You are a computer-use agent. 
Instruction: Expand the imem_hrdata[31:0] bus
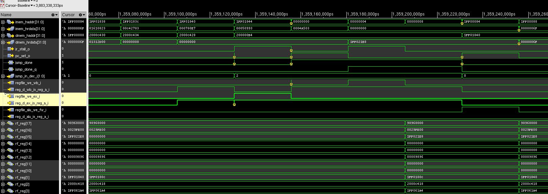(x=3, y=29)
